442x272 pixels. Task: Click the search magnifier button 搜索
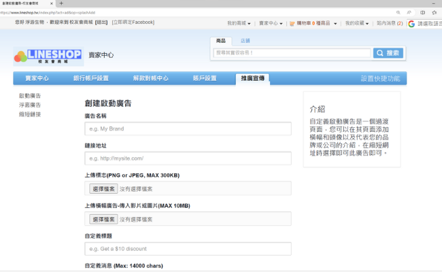click(x=388, y=53)
